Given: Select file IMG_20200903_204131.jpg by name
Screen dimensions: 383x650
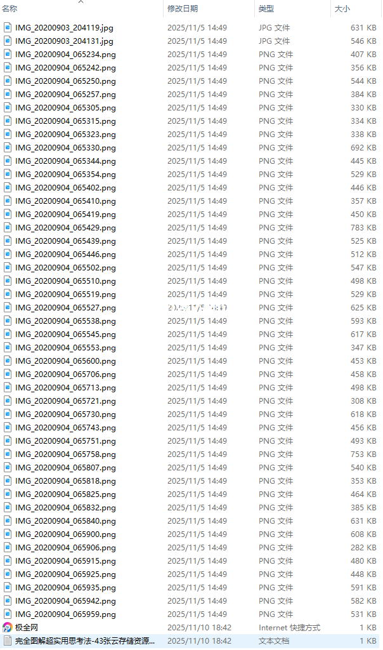Looking at the screenshot, I should pos(64,41).
